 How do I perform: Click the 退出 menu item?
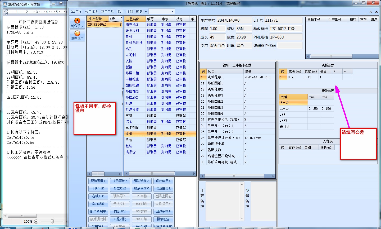point(120,12)
